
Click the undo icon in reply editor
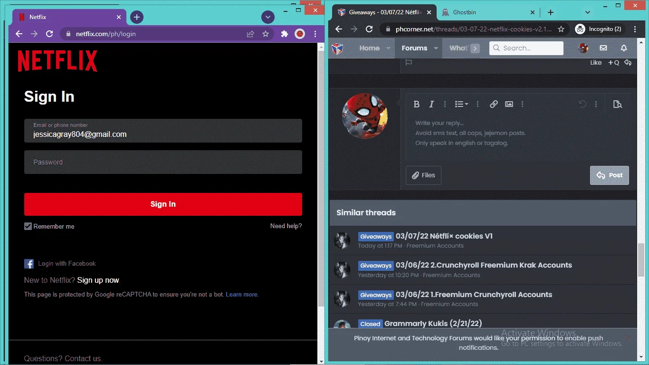click(x=582, y=104)
